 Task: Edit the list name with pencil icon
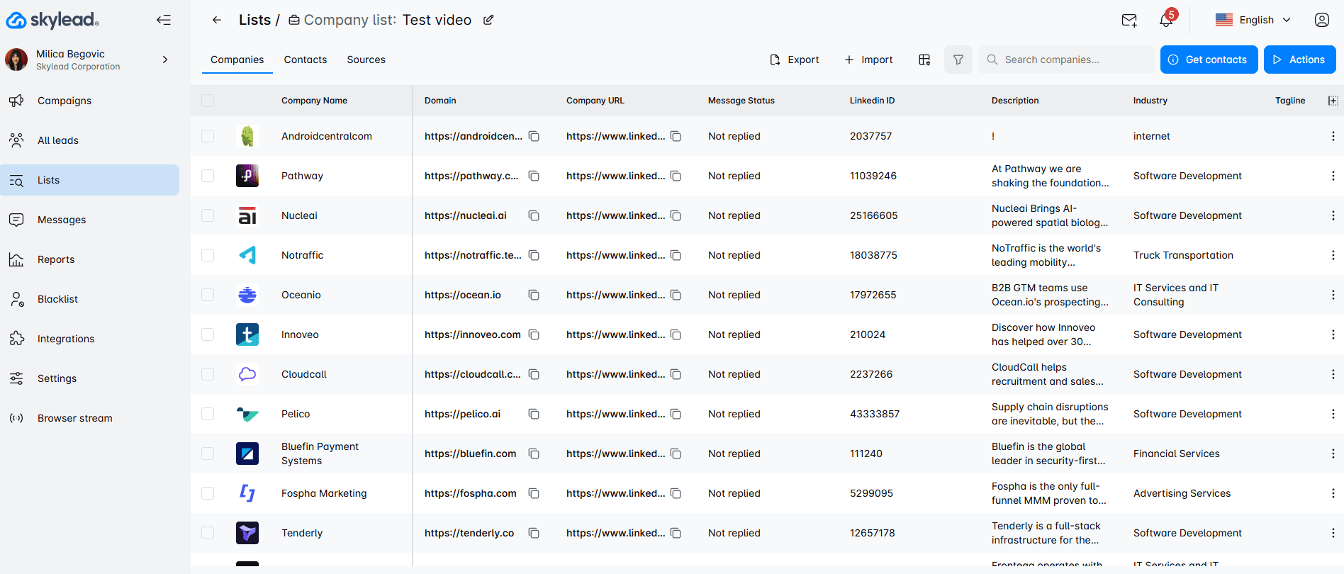click(488, 20)
